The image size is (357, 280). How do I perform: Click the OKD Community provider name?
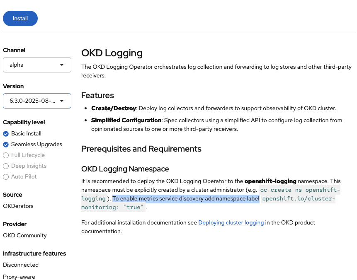(x=25, y=235)
